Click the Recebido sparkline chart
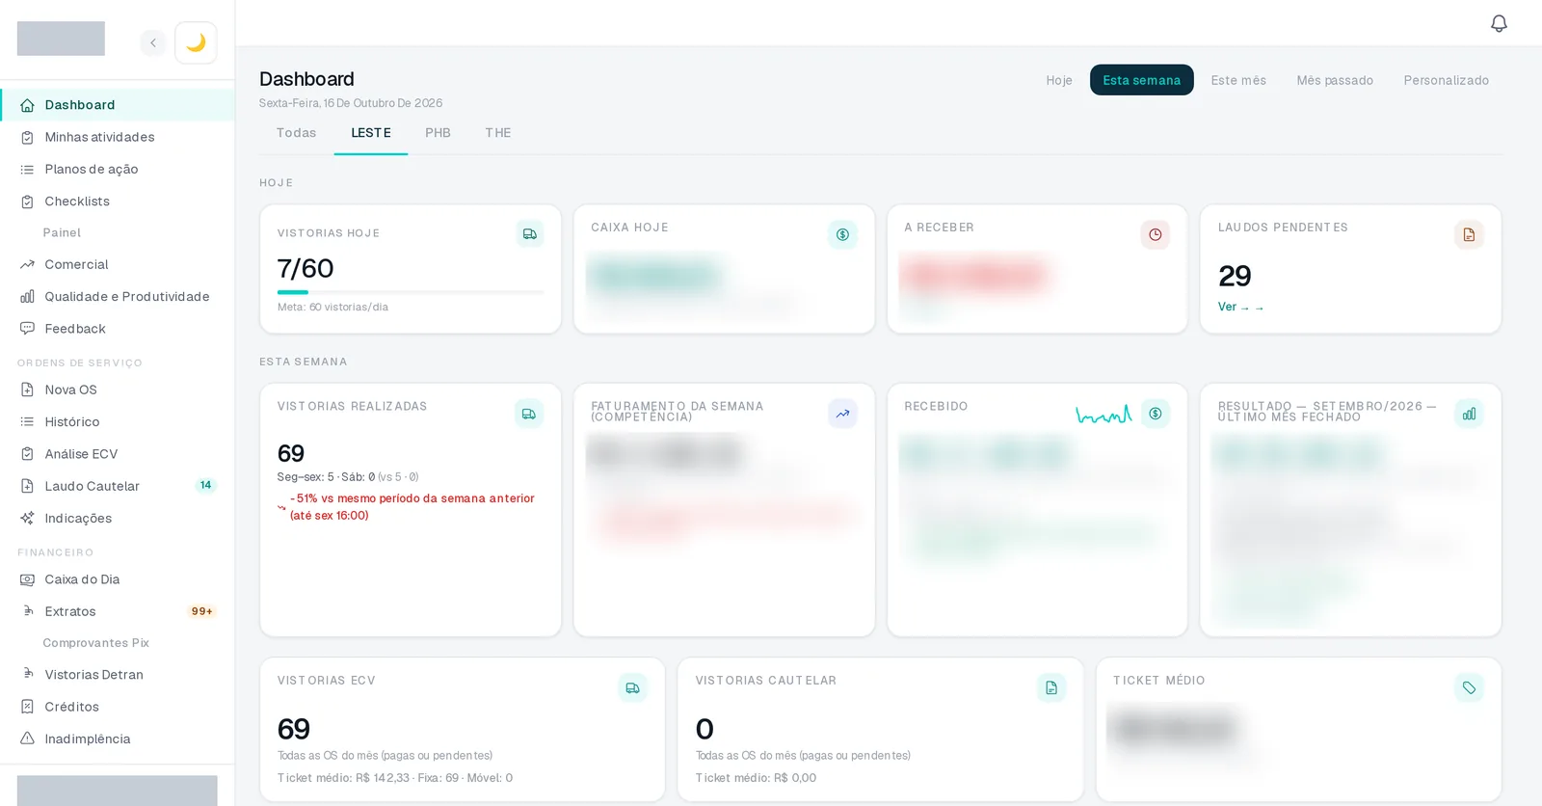This screenshot has width=1542, height=806. point(1103,415)
